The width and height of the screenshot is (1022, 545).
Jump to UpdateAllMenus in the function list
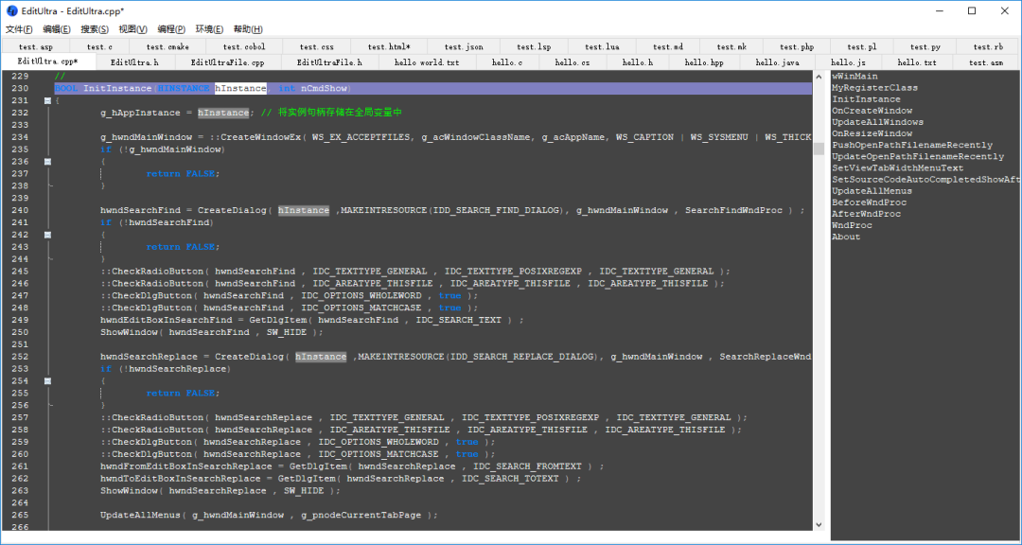click(872, 191)
